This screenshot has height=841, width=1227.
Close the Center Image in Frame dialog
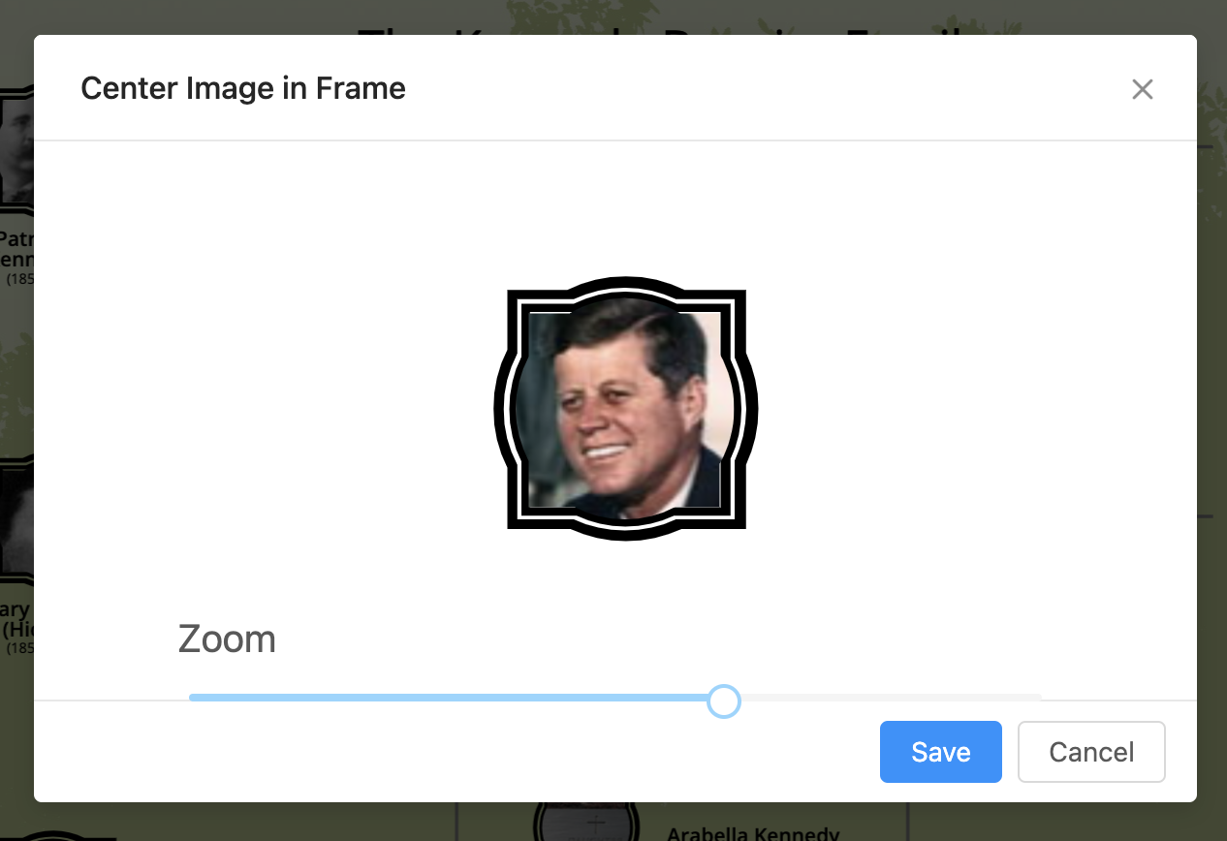click(1143, 89)
